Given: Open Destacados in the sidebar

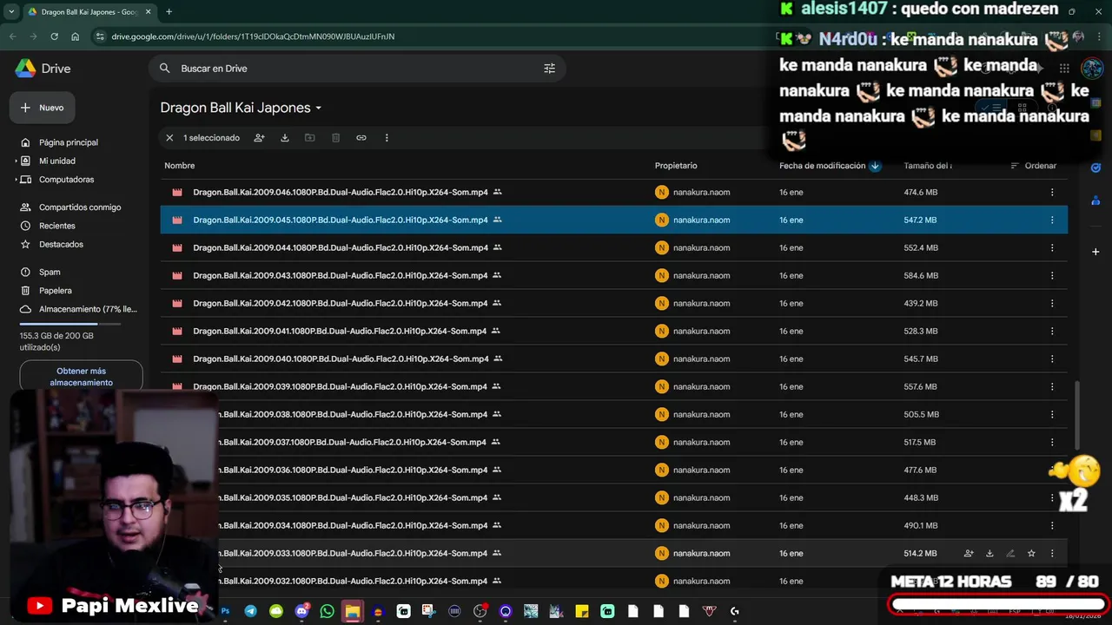Looking at the screenshot, I should 61,244.
